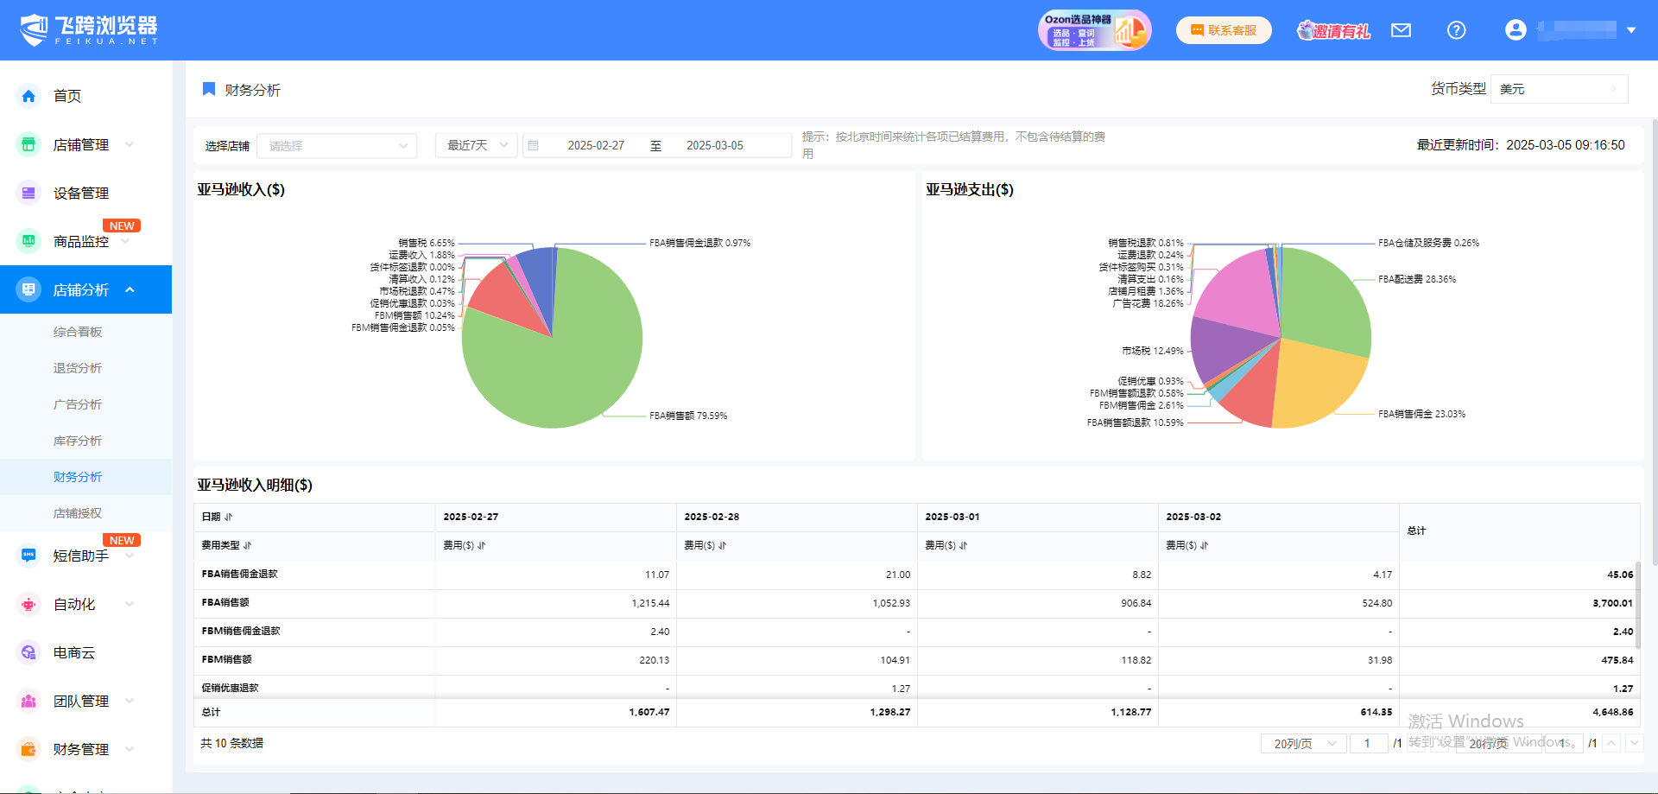
Task: Open the mail messages icon
Action: pyautogui.click(x=1401, y=30)
